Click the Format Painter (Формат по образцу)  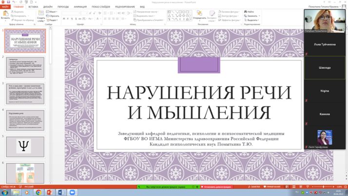[x=22, y=20]
